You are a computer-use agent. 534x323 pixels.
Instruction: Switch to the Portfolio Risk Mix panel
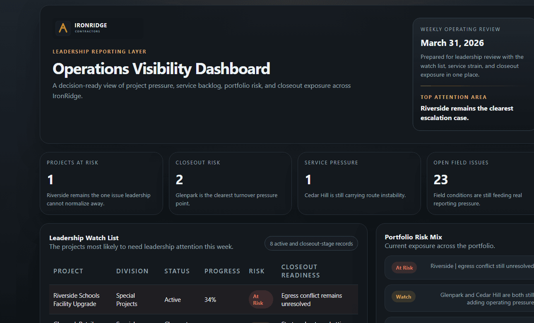(414, 237)
